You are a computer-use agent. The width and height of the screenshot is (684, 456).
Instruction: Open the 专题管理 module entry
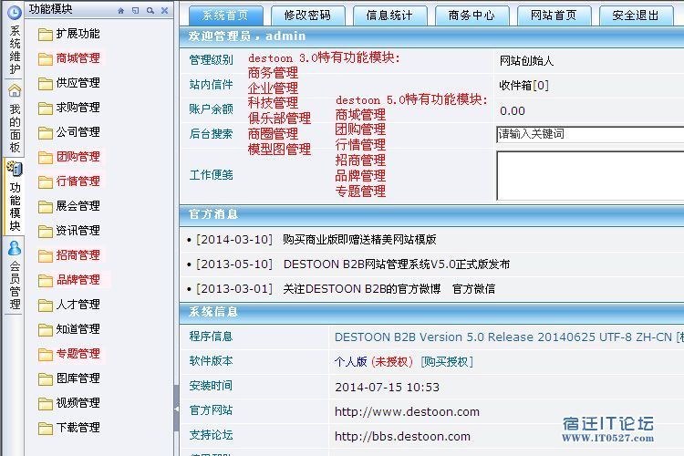coord(78,354)
